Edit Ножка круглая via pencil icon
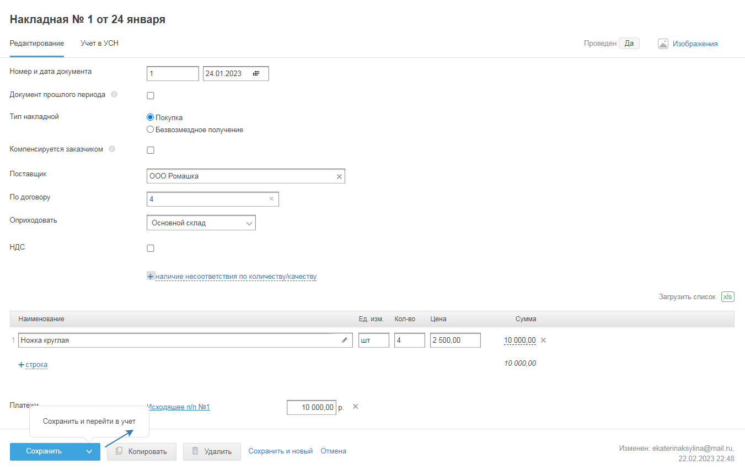The height and width of the screenshot is (470, 745). [x=345, y=340]
